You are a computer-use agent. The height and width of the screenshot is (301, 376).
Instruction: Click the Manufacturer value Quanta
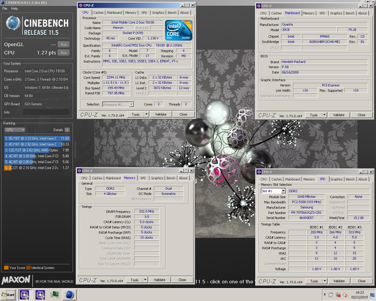324,25
